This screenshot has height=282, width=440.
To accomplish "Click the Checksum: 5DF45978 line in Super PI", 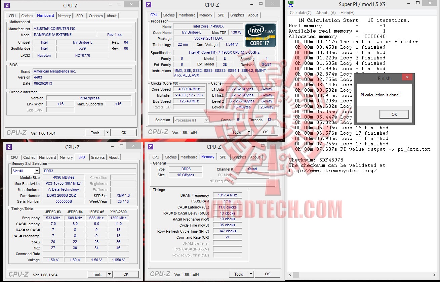I will click(x=316, y=160).
